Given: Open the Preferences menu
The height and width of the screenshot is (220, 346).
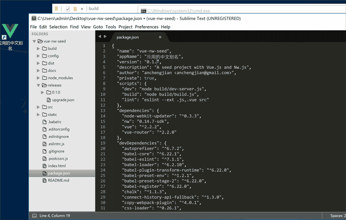Looking at the screenshot, I should [147, 27].
